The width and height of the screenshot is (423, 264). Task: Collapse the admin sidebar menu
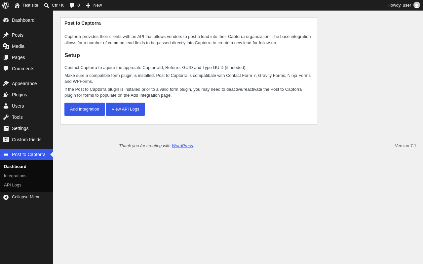pyautogui.click(x=26, y=197)
